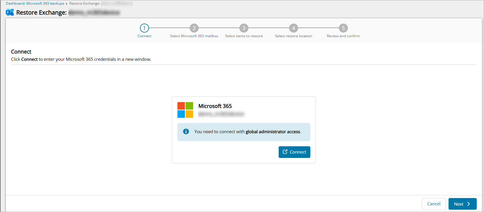484x212 pixels.
Task: Select the 'Review and confirm' step label
Action: pyautogui.click(x=343, y=36)
